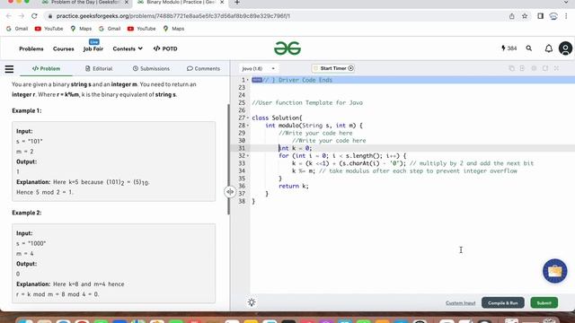Viewport: 575px width, 323px height.
Task: Click the editor settings gear icon
Action: 534,68
